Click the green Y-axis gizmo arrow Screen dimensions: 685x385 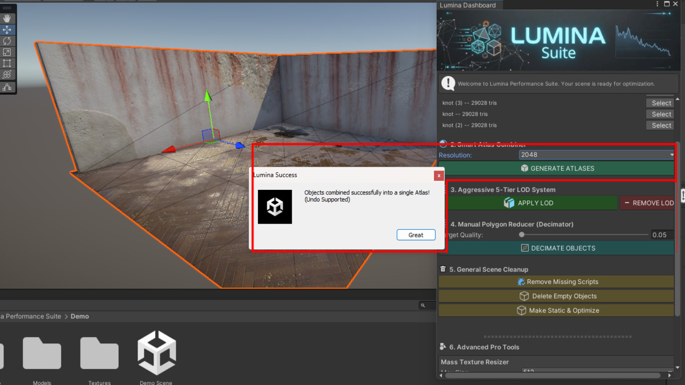[x=208, y=96]
